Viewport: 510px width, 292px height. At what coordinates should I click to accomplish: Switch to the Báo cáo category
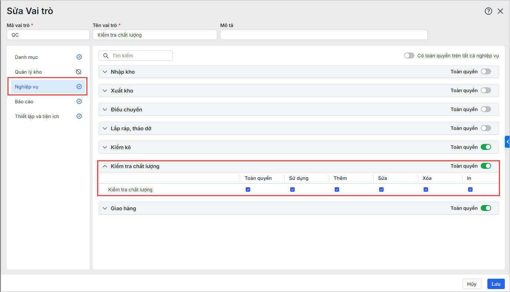point(24,101)
